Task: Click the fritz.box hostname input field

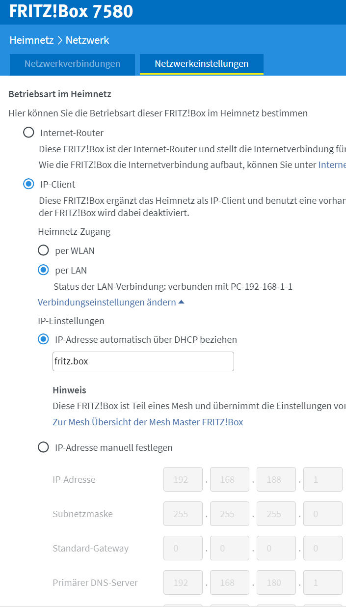Action: pyautogui.click(x=143, y=361)
